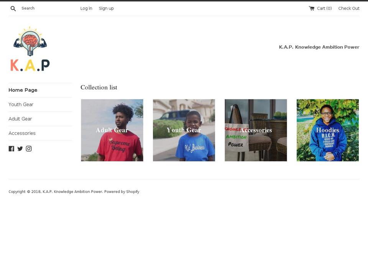Select Adult Gear in sidebar menu
The image size is (368, 276).
tap(20, 119)
